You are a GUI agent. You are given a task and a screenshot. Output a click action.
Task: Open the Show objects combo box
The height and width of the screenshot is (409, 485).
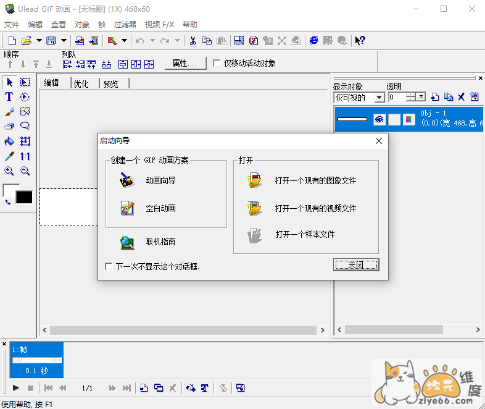click(359, 98)
